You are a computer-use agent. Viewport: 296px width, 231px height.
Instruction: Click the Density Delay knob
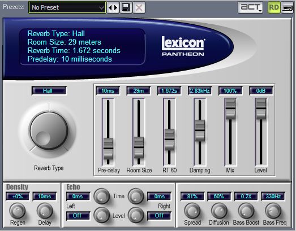tap(45, 211)
